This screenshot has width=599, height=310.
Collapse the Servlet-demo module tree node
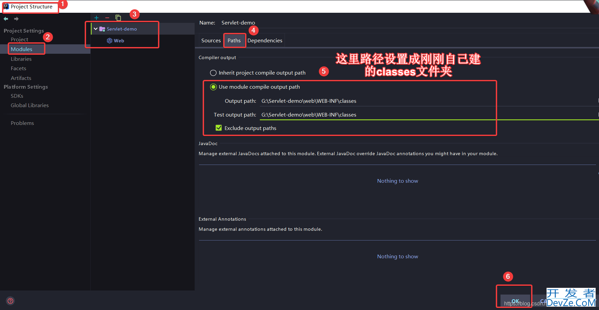(95, 29)
